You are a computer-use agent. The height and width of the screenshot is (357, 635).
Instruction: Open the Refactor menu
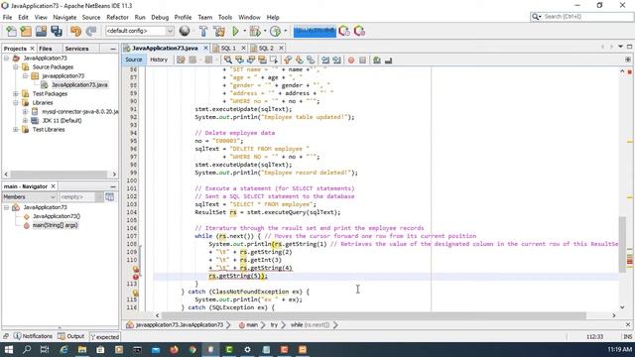click(x=117, y=18)
